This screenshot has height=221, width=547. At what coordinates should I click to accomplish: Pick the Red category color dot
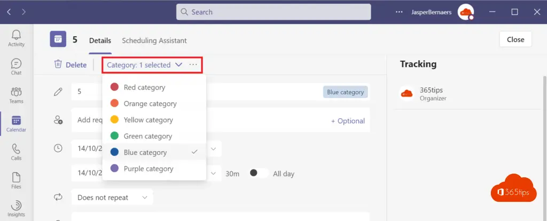click(x=114, y=87)
